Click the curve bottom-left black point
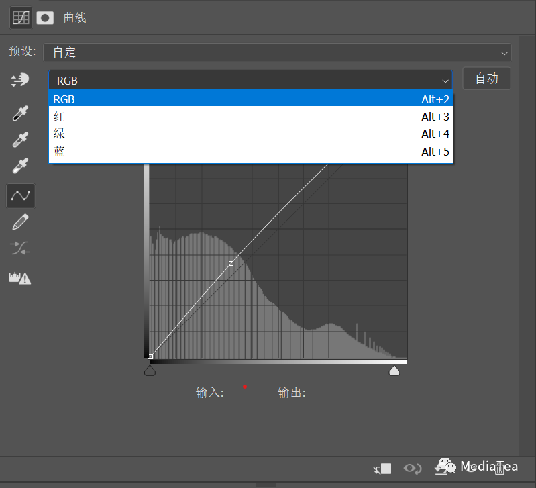This screenshot has height=488, width=536. coord(150,356)
